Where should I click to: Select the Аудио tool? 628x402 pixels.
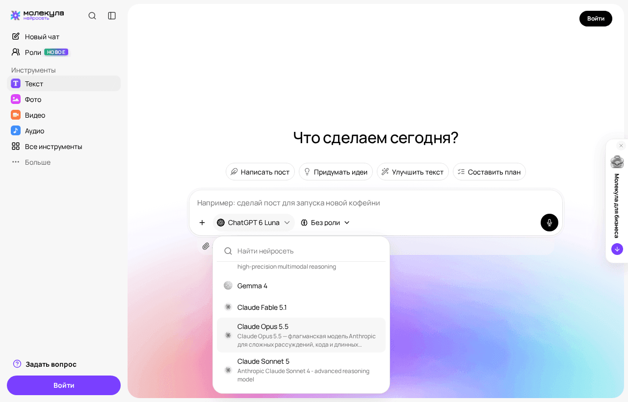64,130
